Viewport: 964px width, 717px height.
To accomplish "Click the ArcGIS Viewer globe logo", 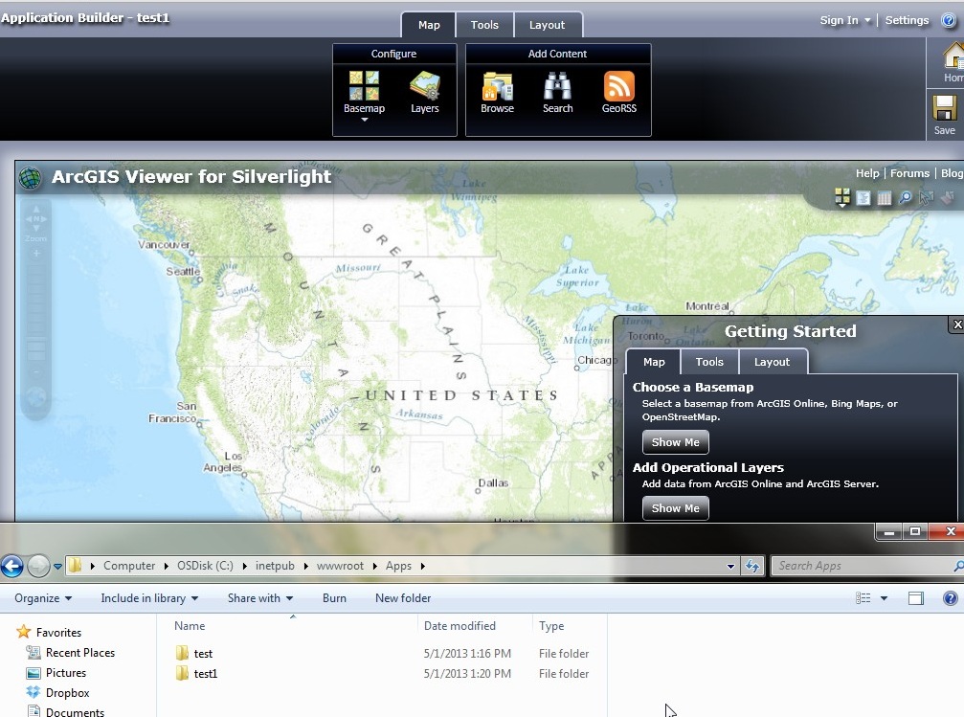I will point(30,178).
